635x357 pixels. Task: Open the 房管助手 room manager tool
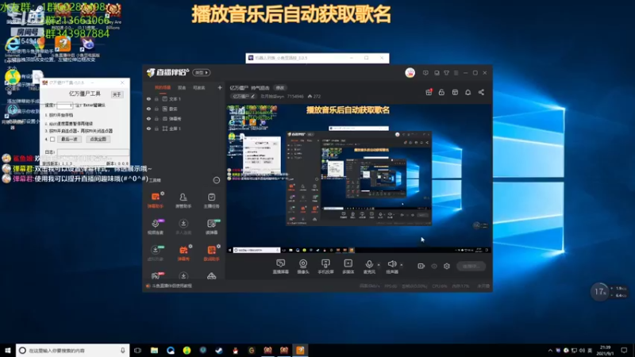(183, 200)
